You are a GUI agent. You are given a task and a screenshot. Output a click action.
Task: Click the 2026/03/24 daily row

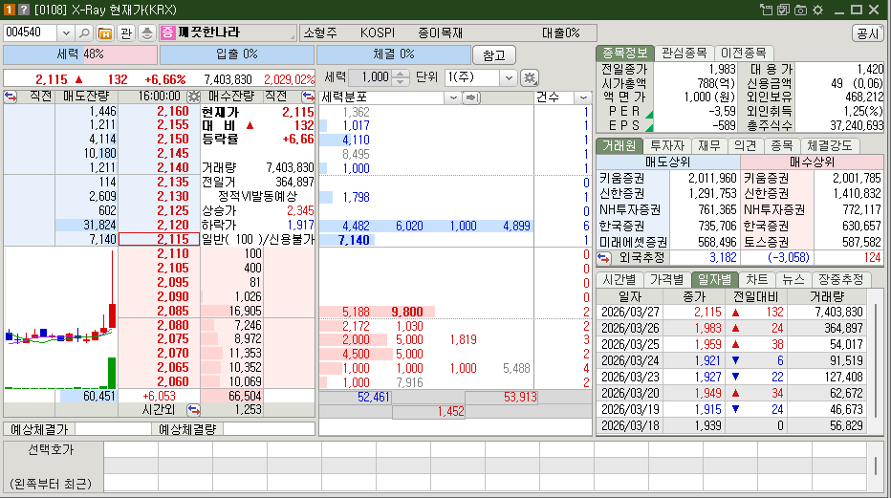tap(732, 360)
